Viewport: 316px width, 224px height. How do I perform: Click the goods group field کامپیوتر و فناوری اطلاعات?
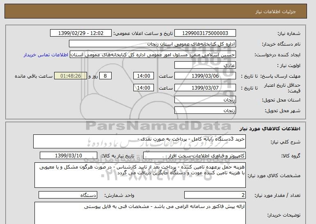(195, 156)
